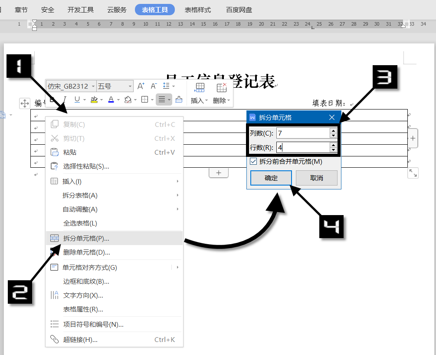Image resolution: width=436 pixels, height=355 pixels.
Task: Choose 删除单元格(D) from context menu
Action: [114, 252]
